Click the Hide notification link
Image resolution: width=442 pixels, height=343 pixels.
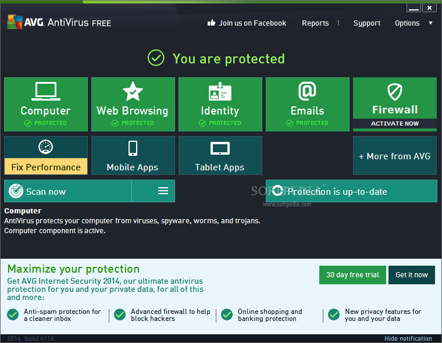(x=408, y=338)
